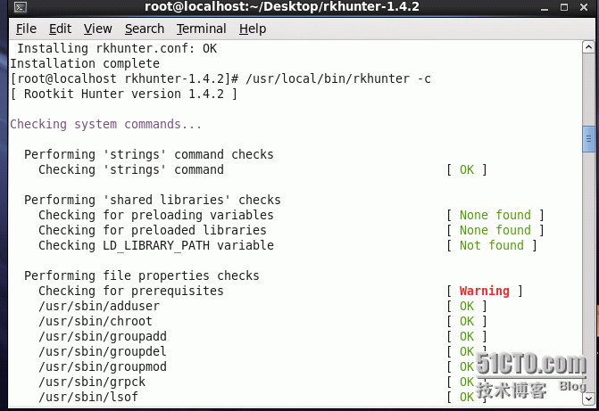Click the 'Not found' status text
599x411 pixels.
pos(491,245)
